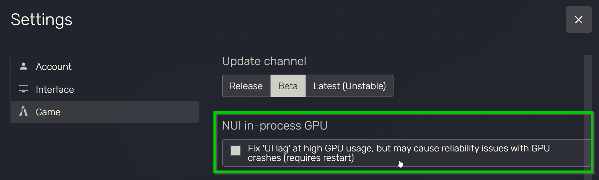Click the "Interface" label text

(55, 90)
